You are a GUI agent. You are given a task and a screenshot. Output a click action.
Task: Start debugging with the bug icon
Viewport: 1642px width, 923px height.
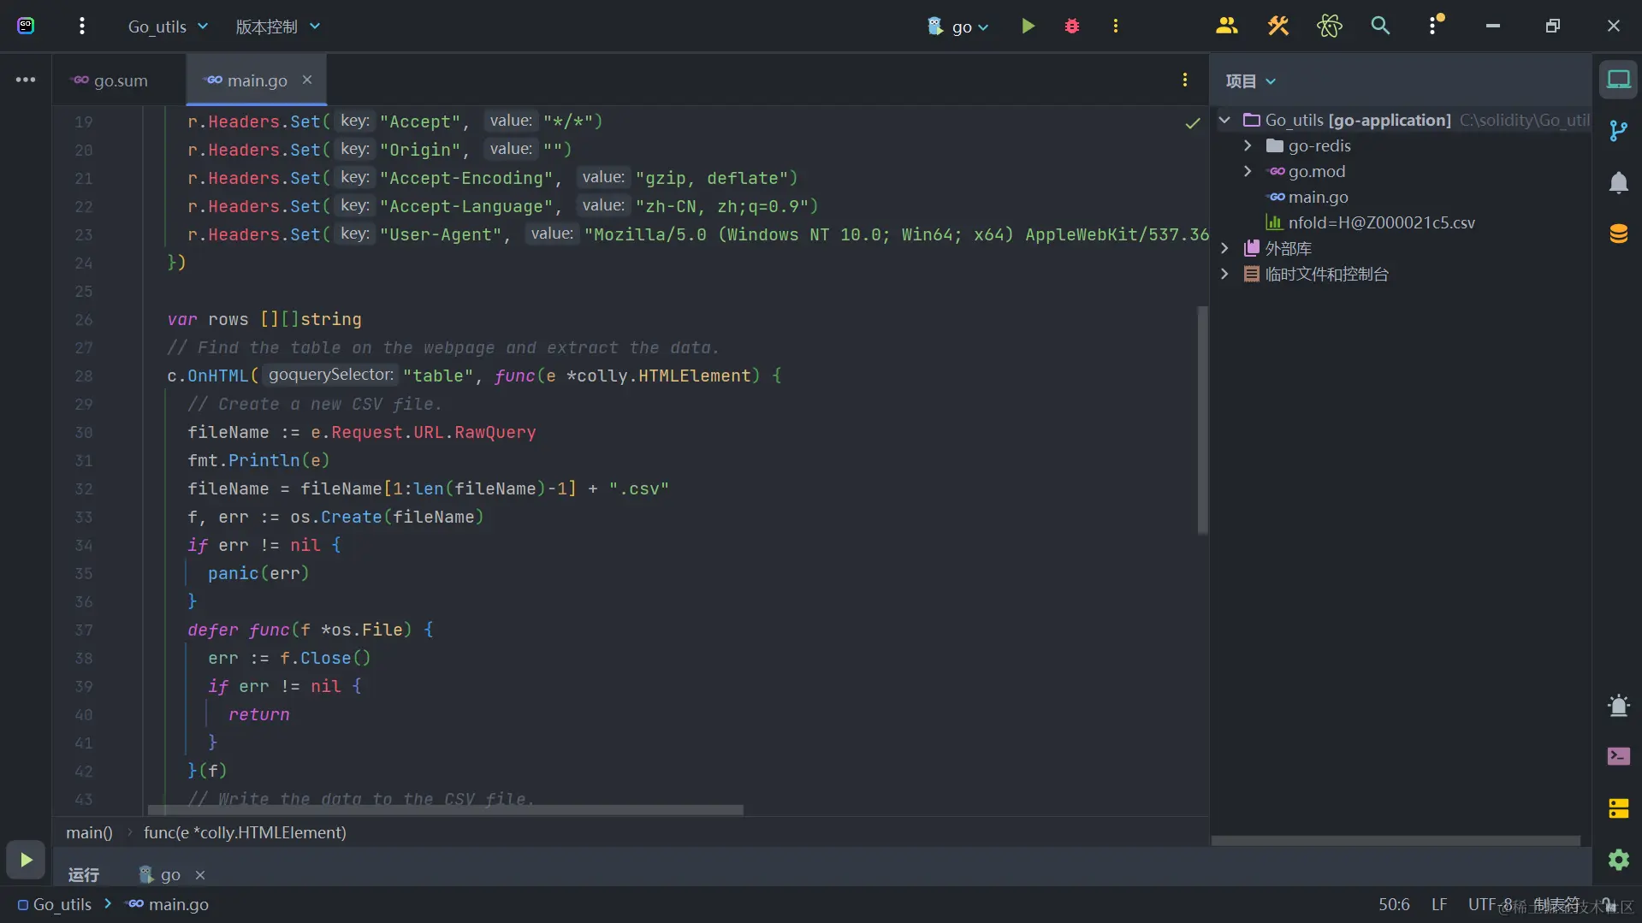coord(1072,27)
